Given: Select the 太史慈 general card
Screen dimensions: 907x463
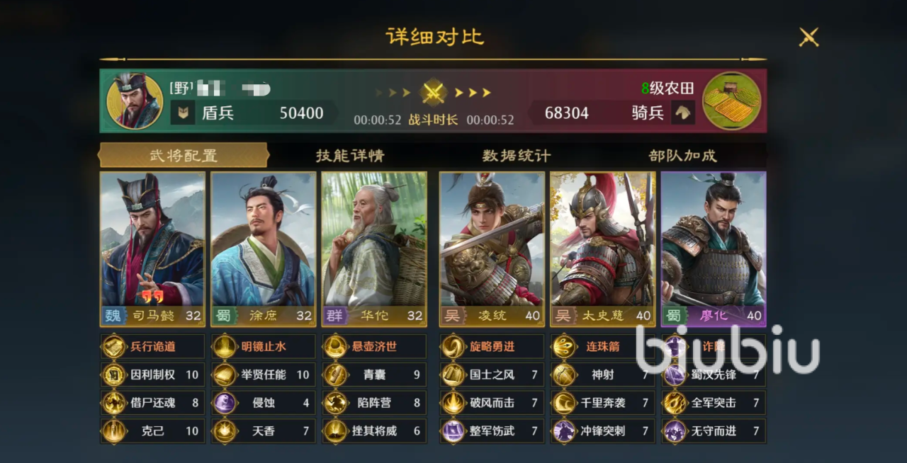Looking at the screenshot, I should (603, 249).
